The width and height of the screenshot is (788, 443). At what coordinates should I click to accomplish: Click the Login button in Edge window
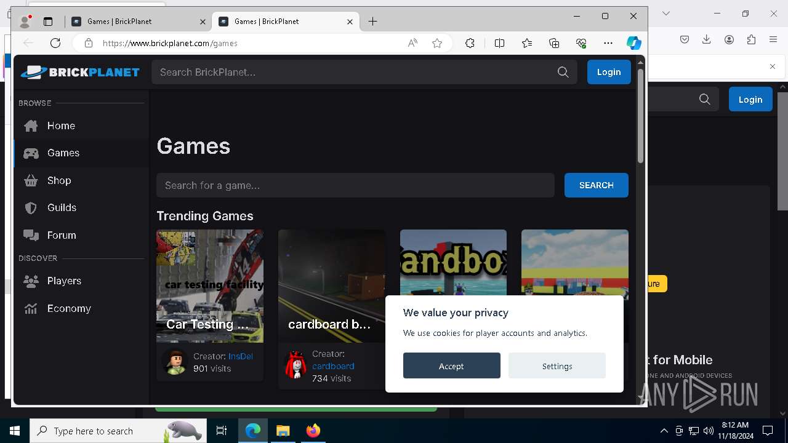tap(609, 72)
